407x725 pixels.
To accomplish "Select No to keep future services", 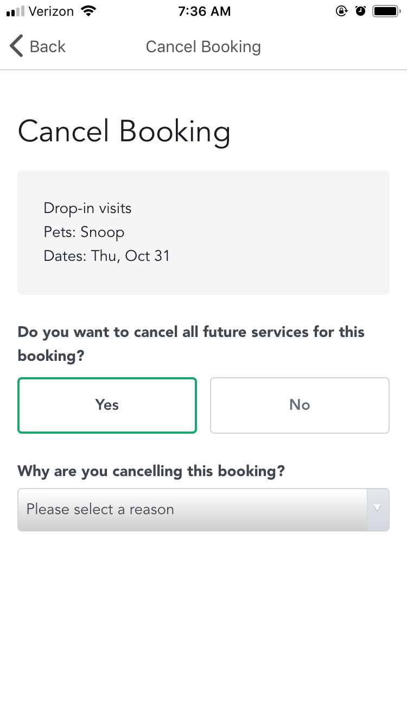I will click(x=299, y=405).
